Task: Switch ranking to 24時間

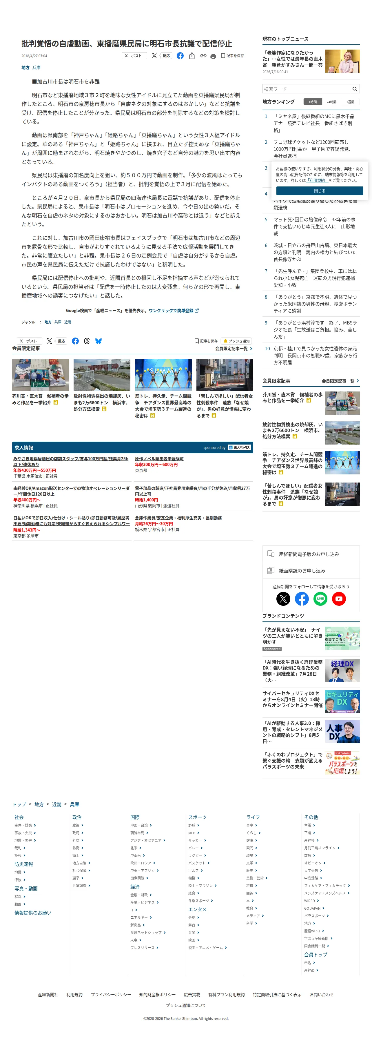Action: (x=331, y=102)
